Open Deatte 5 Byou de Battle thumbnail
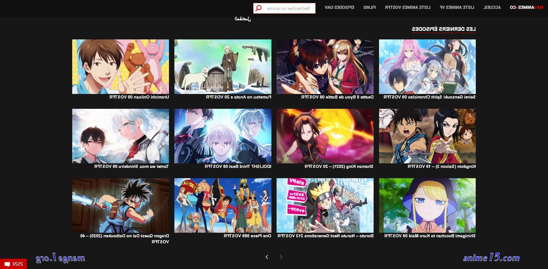This screenshot has width=548, height=269. tap(325, 67)
